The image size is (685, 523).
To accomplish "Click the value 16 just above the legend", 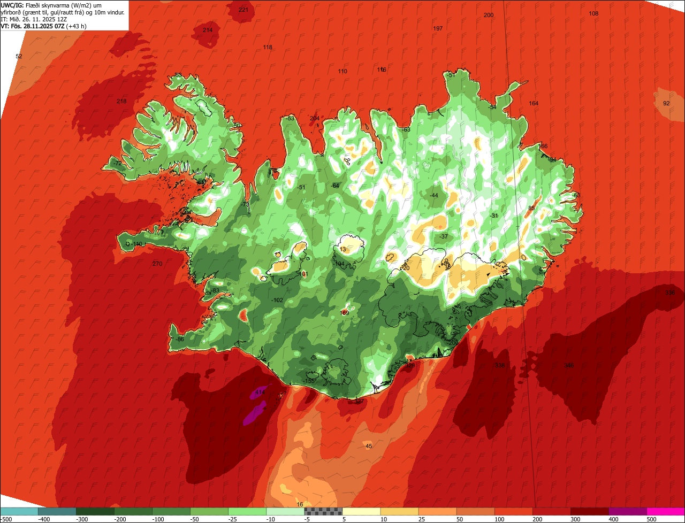I will pyautogui.click(x=300, y=504).
